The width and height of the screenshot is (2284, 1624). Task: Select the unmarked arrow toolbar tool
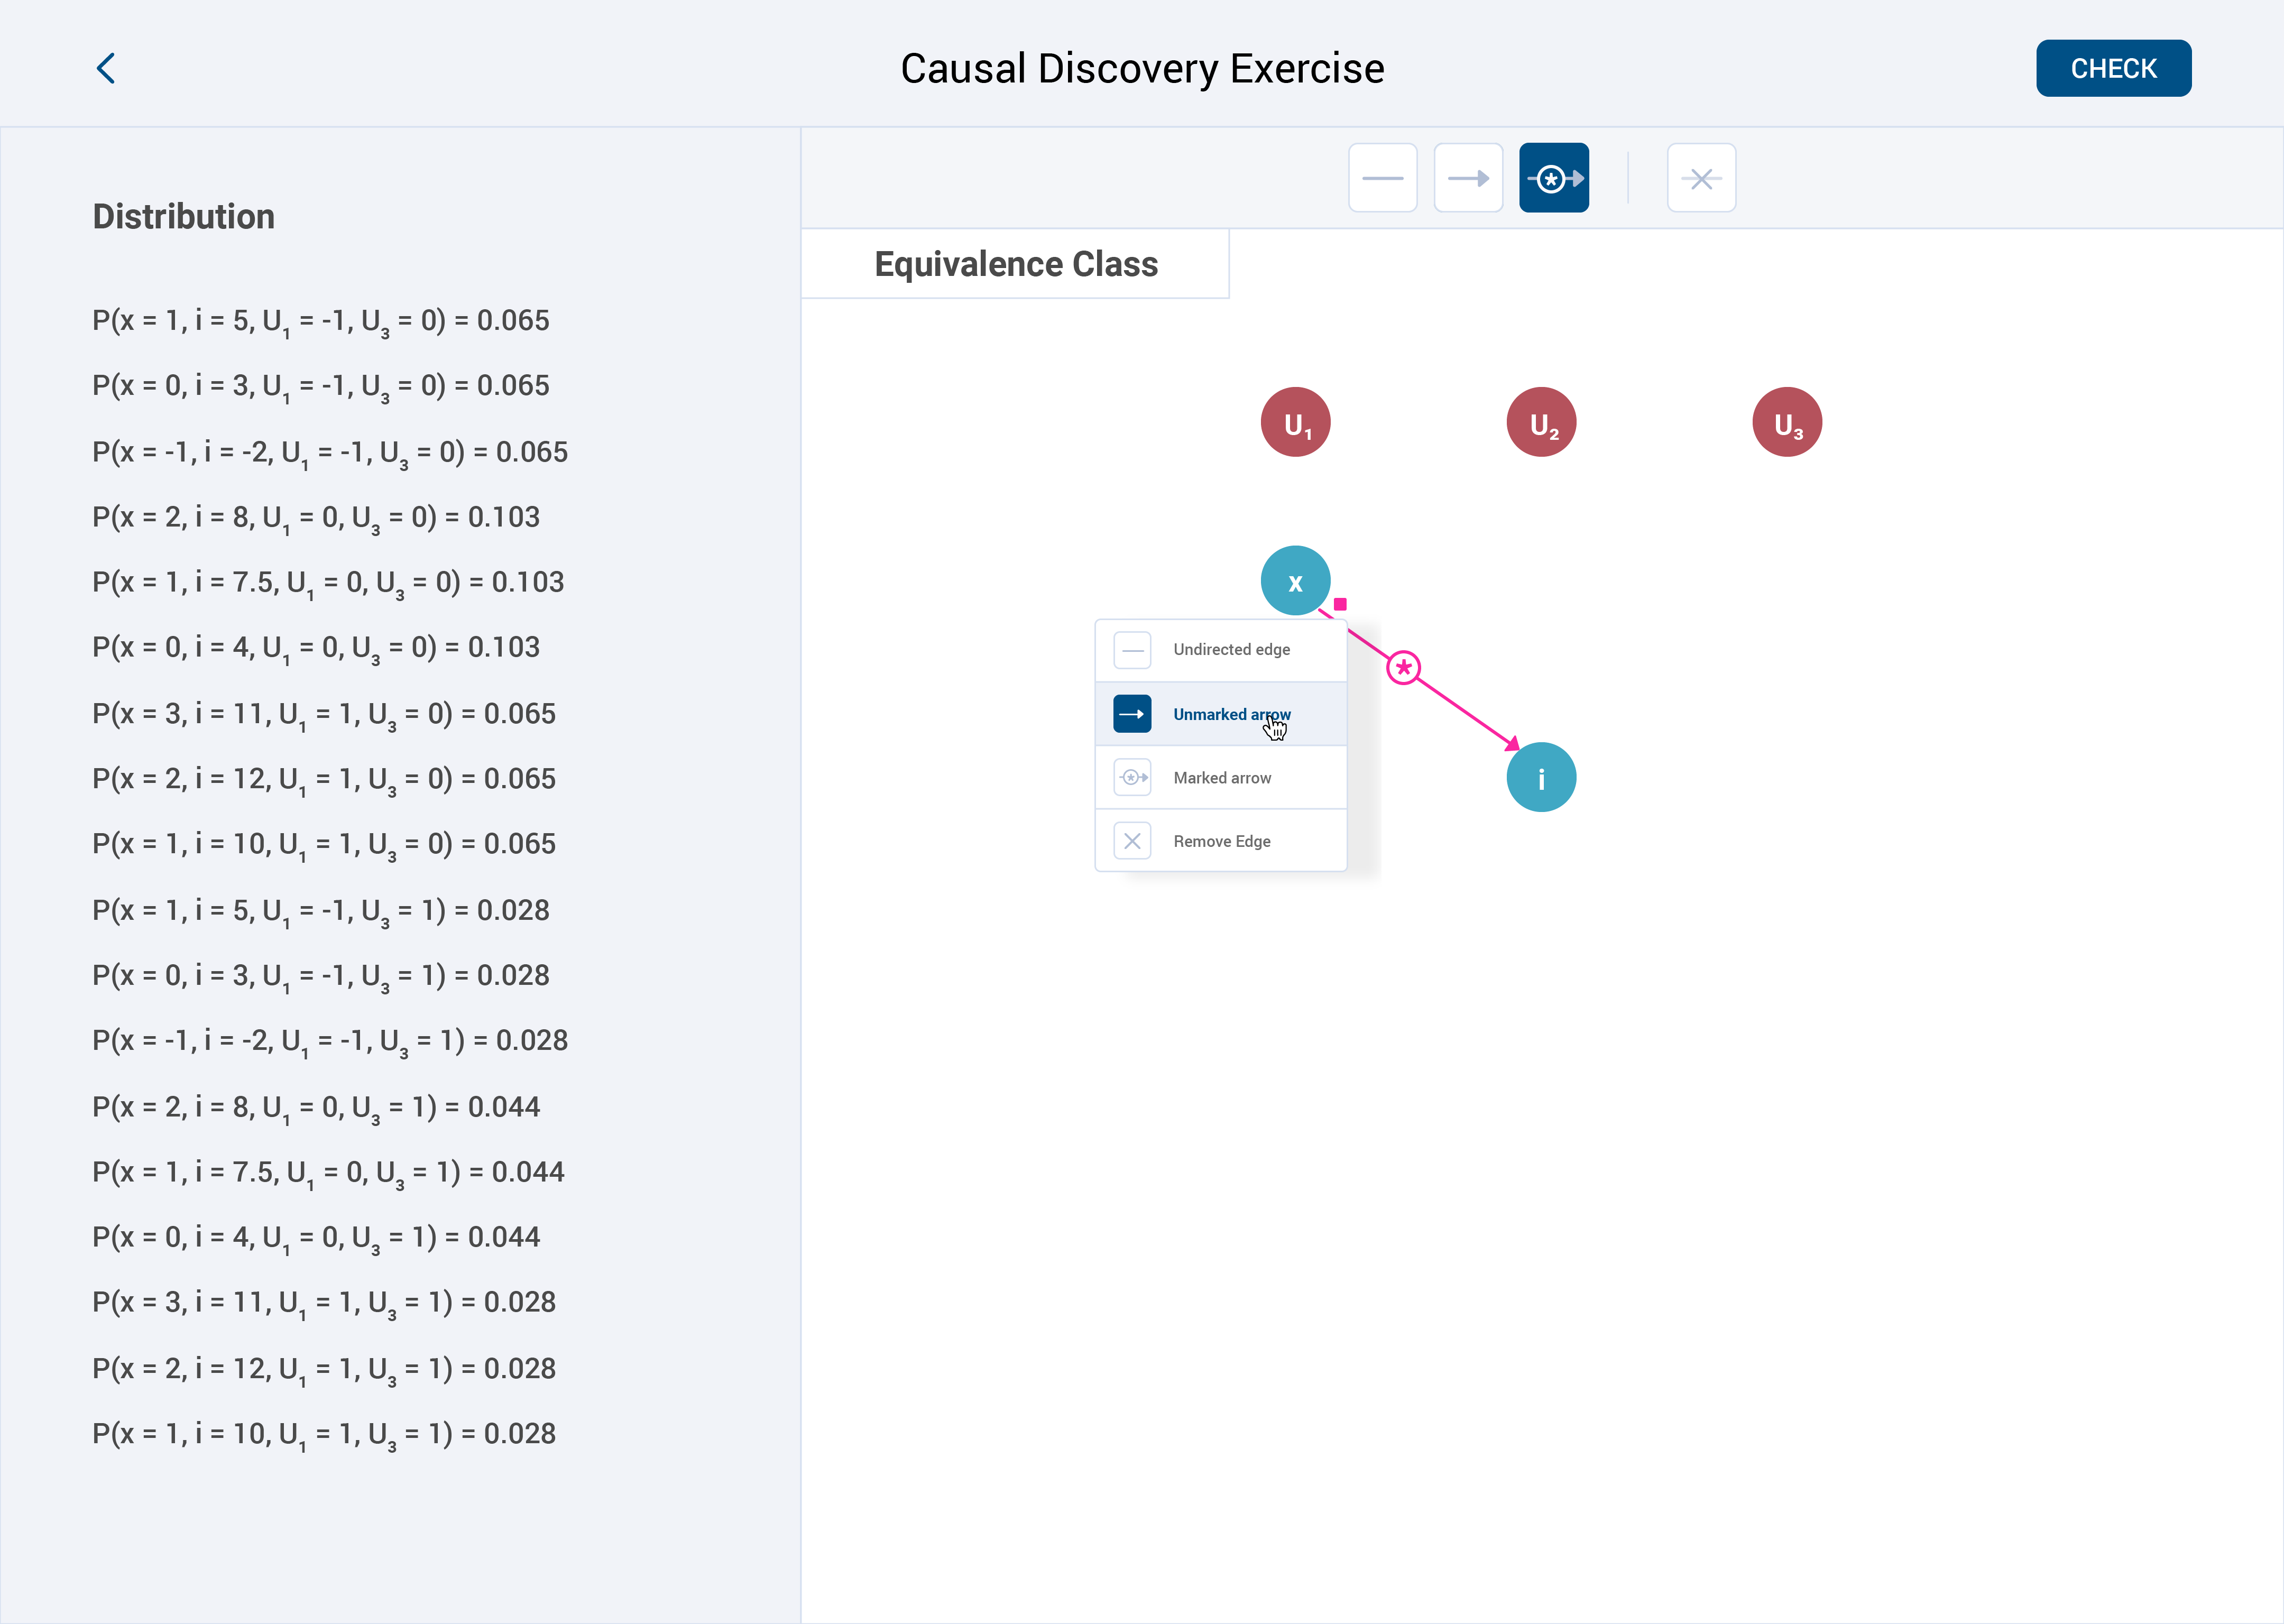point(1467,178)
